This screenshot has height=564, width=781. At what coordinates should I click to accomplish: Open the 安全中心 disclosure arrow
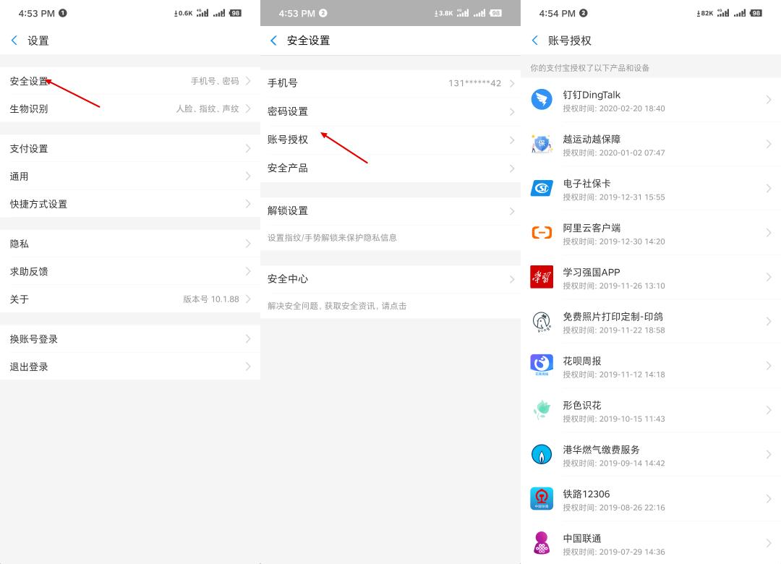pyautogui.click(x=513, y=277)
